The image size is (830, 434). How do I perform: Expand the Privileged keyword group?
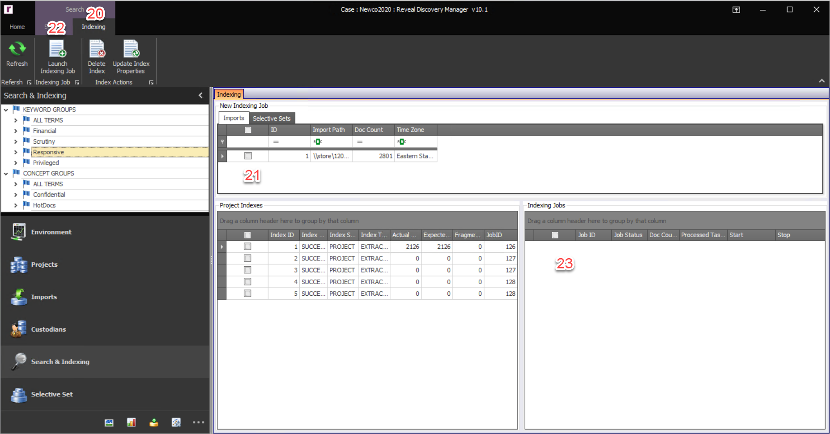point(16,163)
